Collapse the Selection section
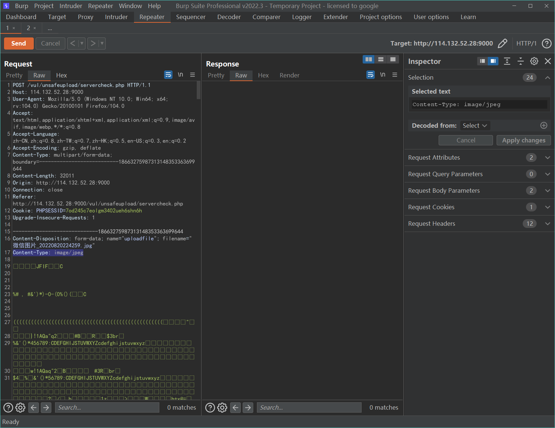 [547, 77]
